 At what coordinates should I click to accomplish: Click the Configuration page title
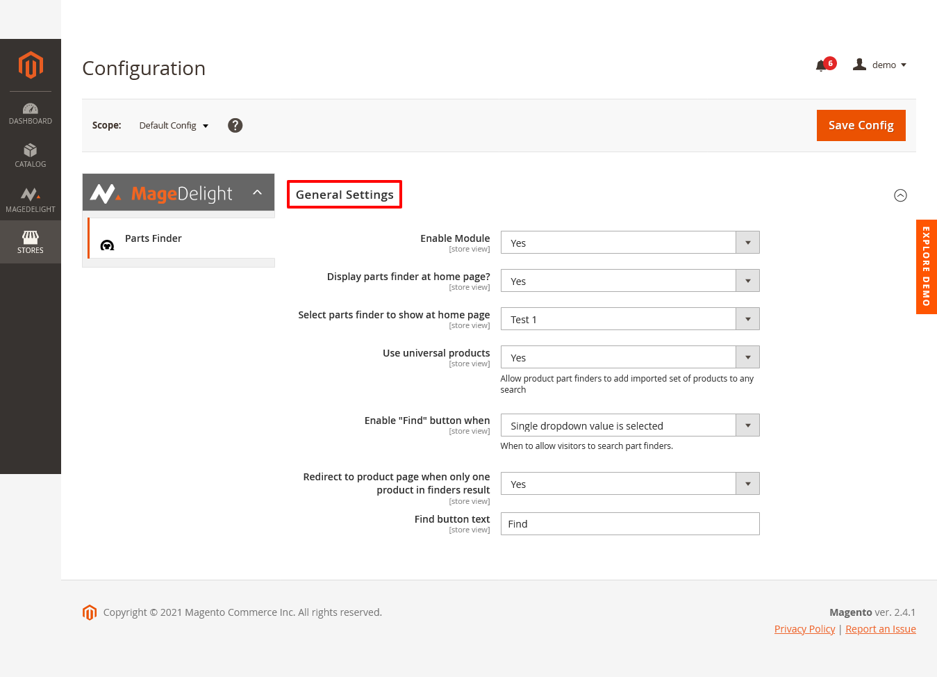144,68
